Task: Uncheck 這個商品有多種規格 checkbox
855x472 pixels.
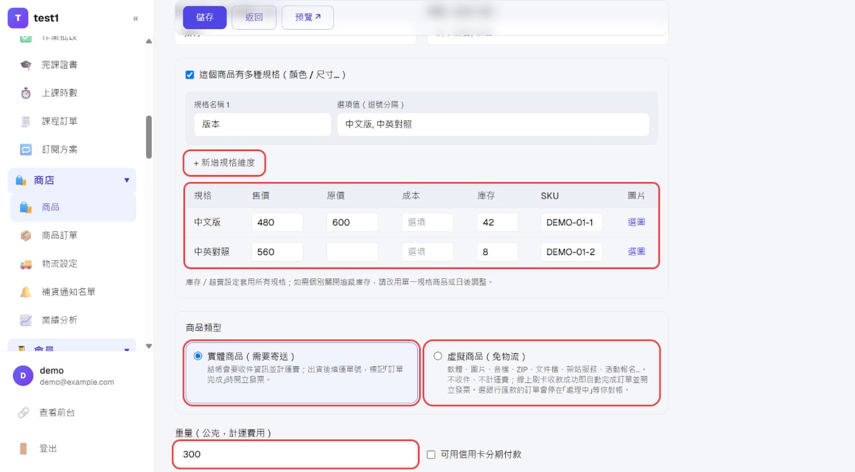Action: [189, 75]
